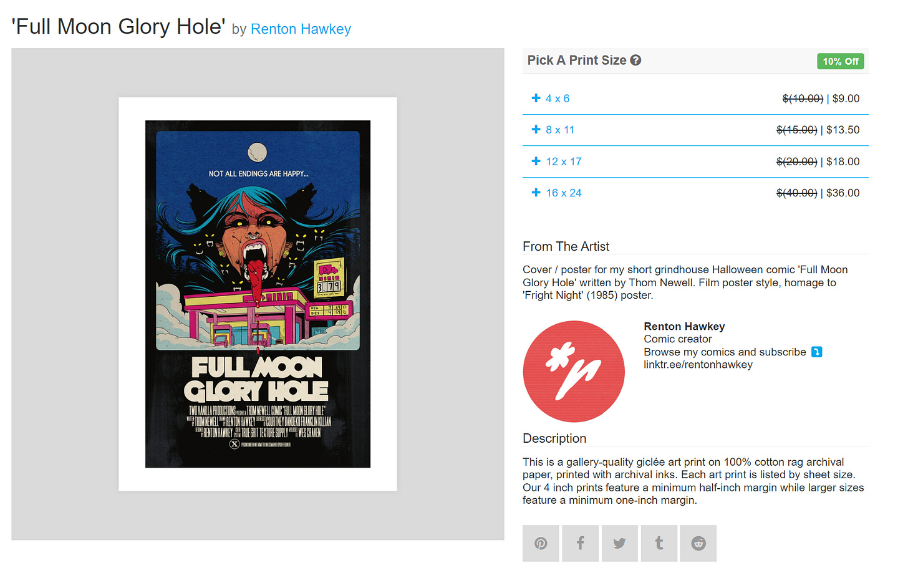
Task: Open the Full Moon Glory Hole poster preview
Action: click(258, 294)
